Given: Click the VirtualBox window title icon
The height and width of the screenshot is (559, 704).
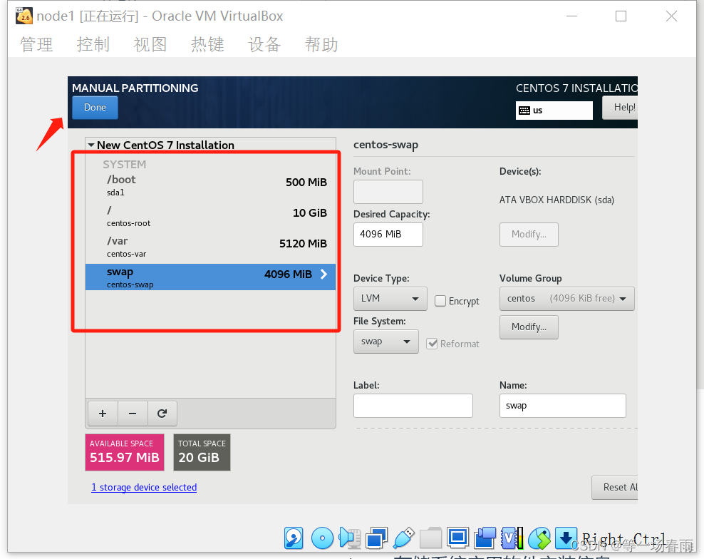Looking at the screenshot, I should coord(24,16).
